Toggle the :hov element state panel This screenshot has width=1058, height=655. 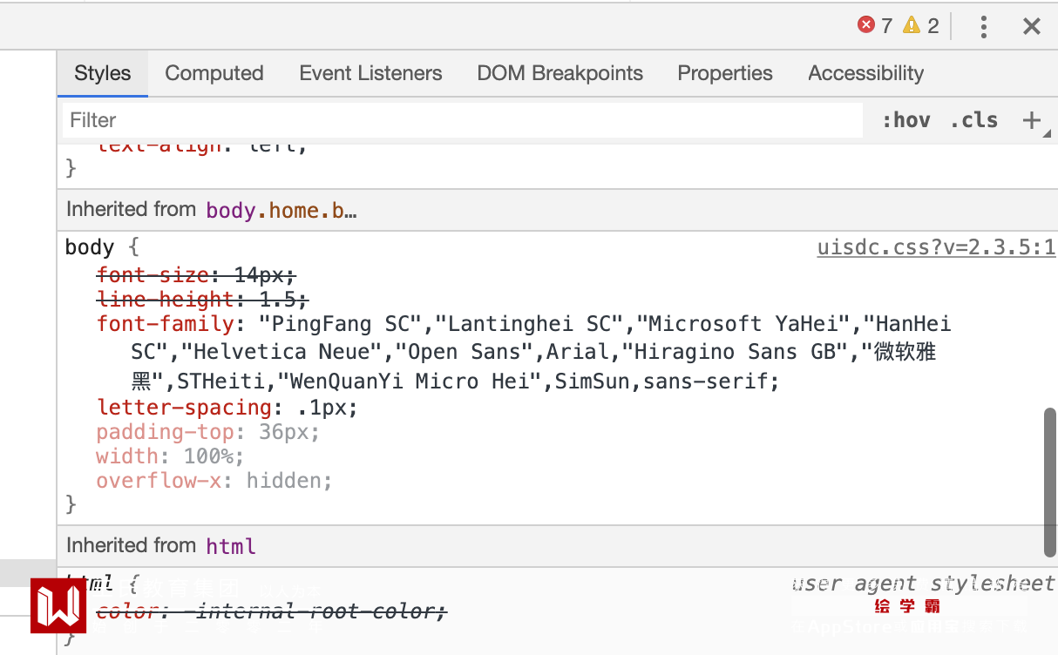(905, 120)
